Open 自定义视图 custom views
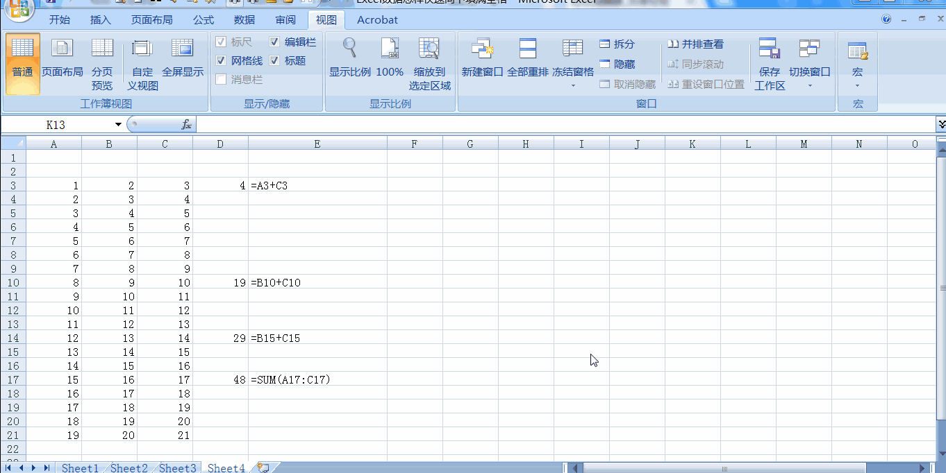946x473 pixels. click(x=142, y=64)
